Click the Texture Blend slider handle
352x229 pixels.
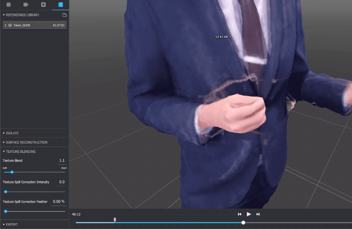[12, 172]
